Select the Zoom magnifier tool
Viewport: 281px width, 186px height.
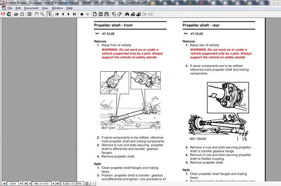pyautogui.click(x=42, y=14)
